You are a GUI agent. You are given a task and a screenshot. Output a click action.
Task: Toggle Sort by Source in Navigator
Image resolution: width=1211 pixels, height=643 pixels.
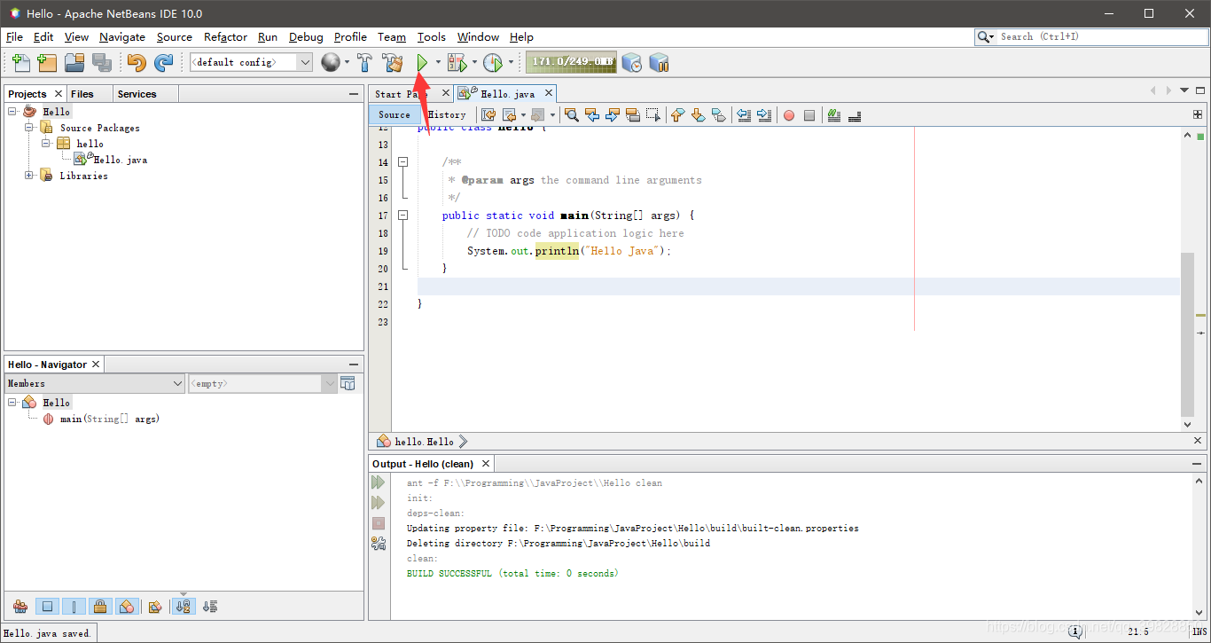[x=210, y=607]
